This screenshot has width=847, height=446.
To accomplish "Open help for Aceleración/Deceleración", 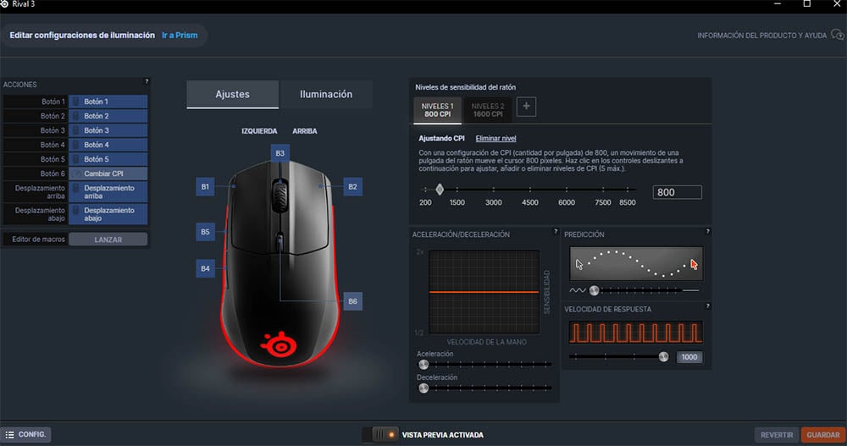I will pyautogui.click(x=556, y=232).
